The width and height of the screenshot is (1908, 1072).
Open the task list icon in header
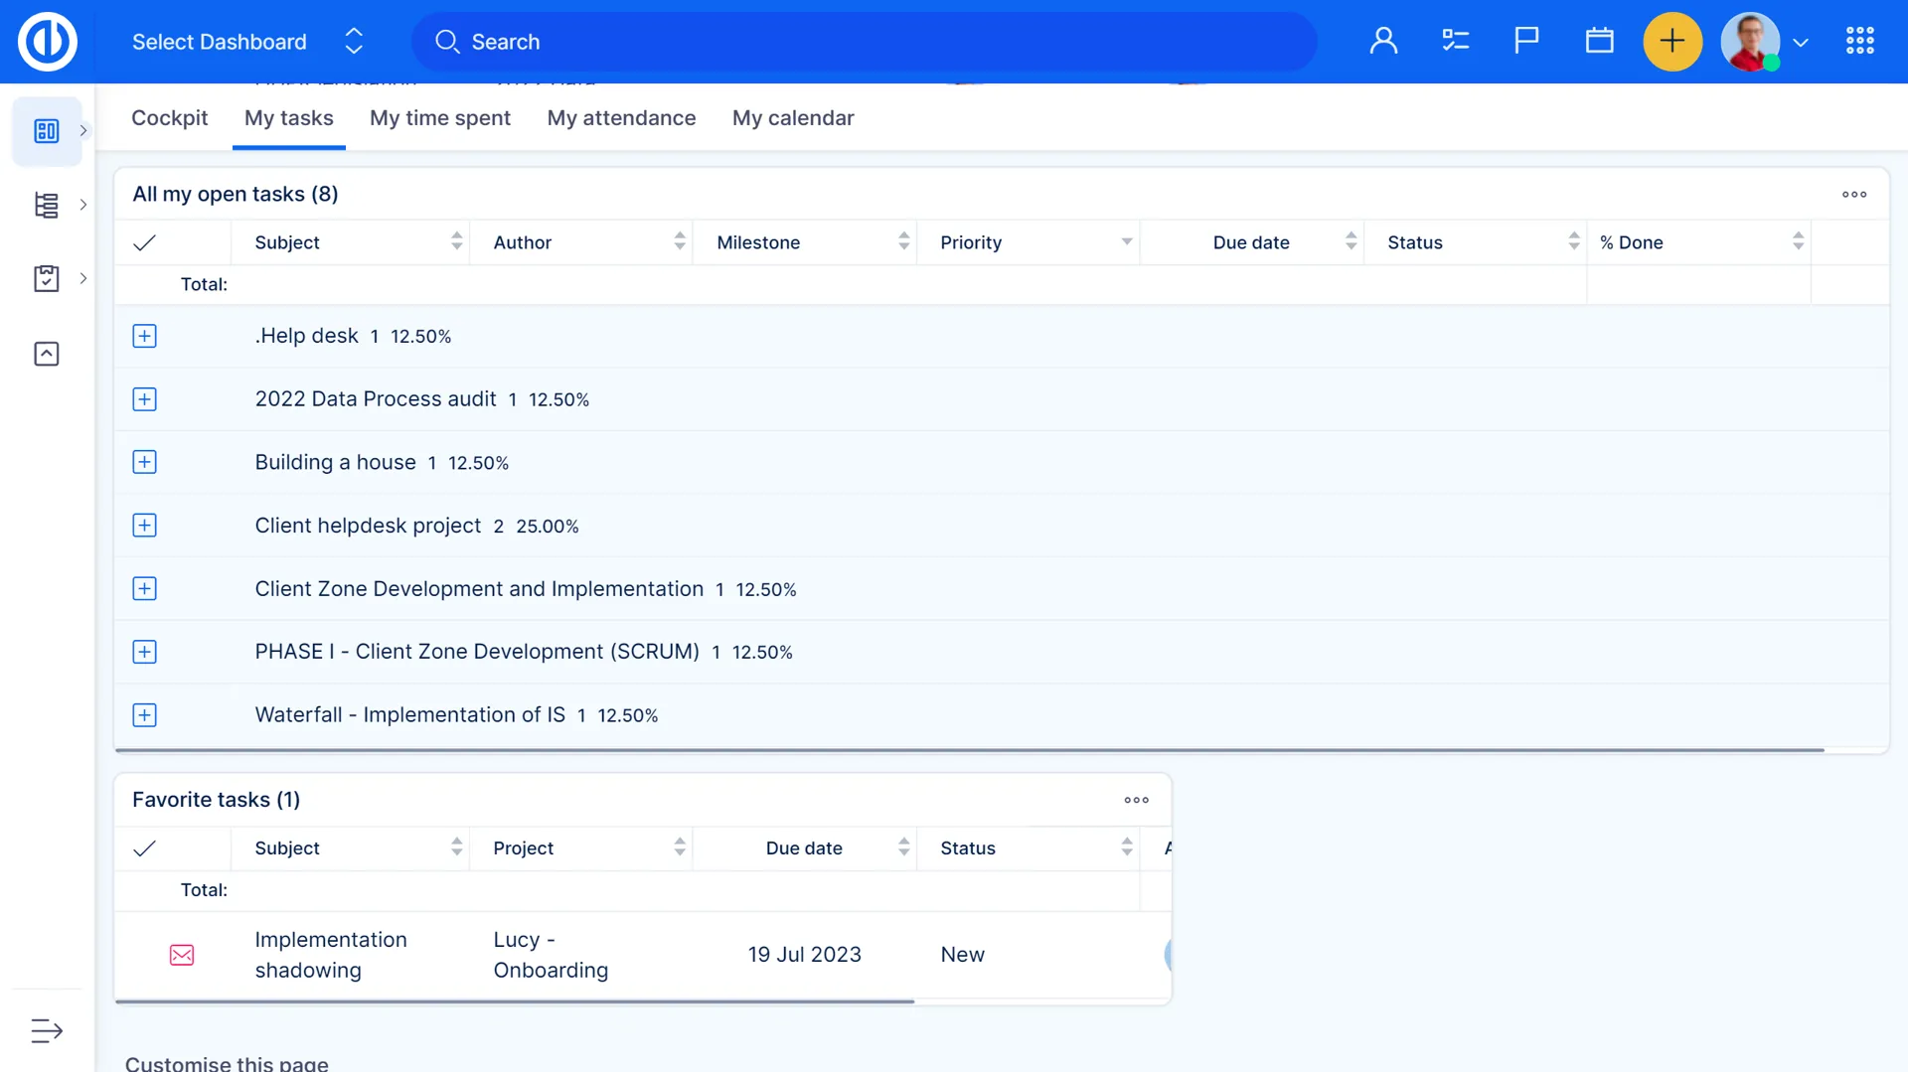1455,42
